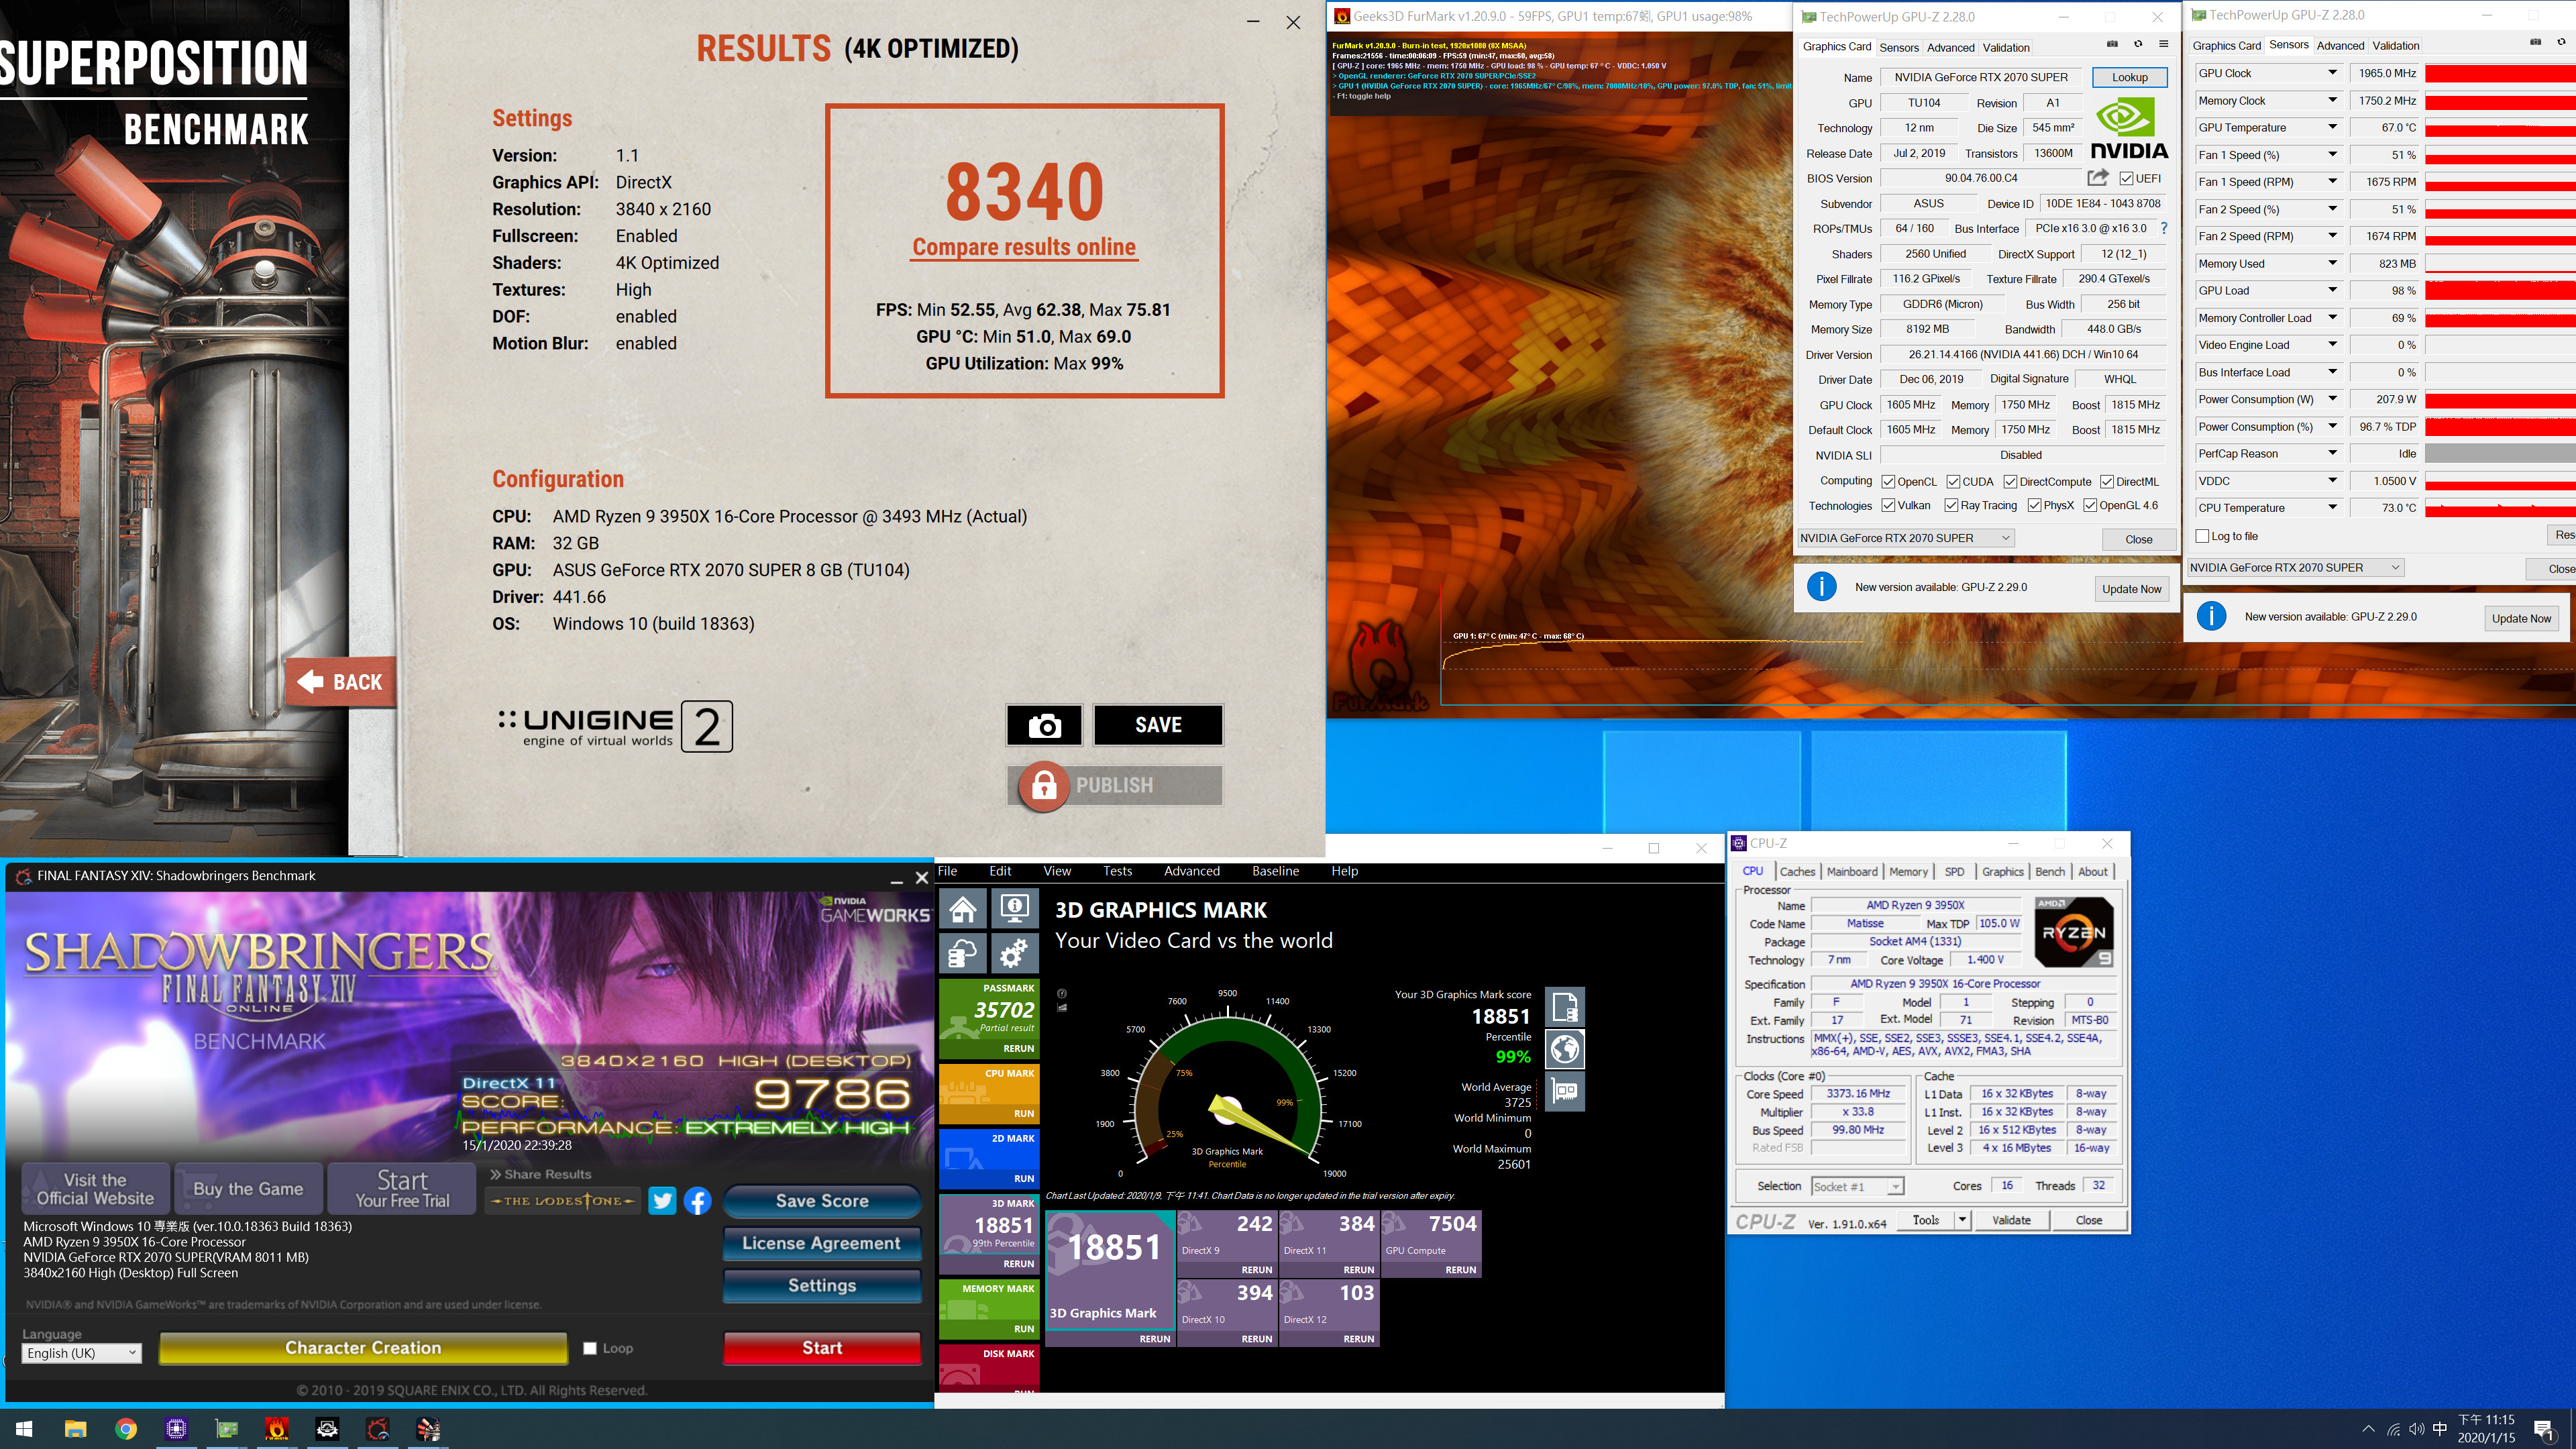Expand the CPU Temperature sensor dropdown

(x=2332, y=507)
